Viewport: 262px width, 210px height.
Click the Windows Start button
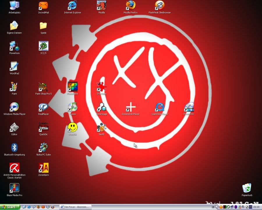[x=10, y=207]
